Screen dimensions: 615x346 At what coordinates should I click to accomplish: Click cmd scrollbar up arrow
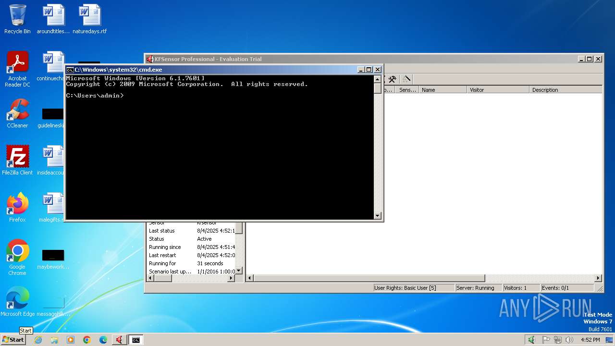tap(378, 79)
